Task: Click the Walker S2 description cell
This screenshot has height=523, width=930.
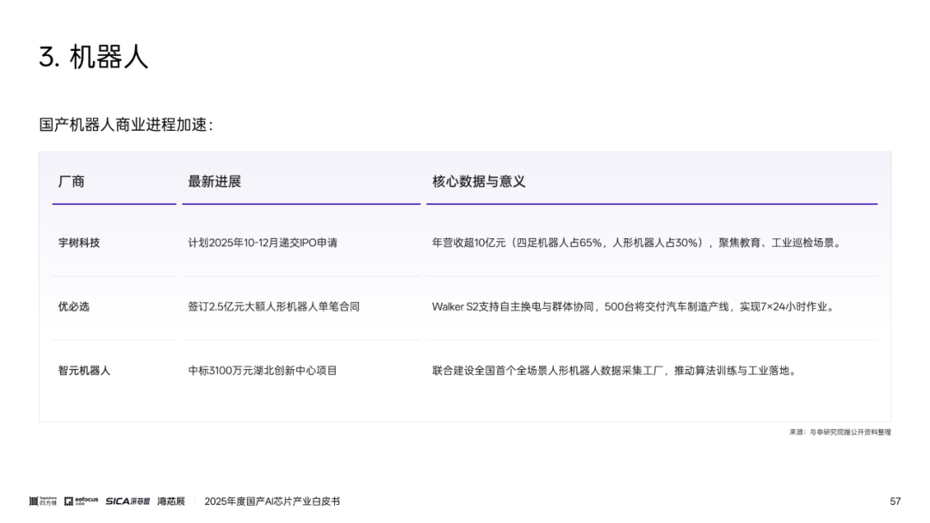Action: point(633,306)
